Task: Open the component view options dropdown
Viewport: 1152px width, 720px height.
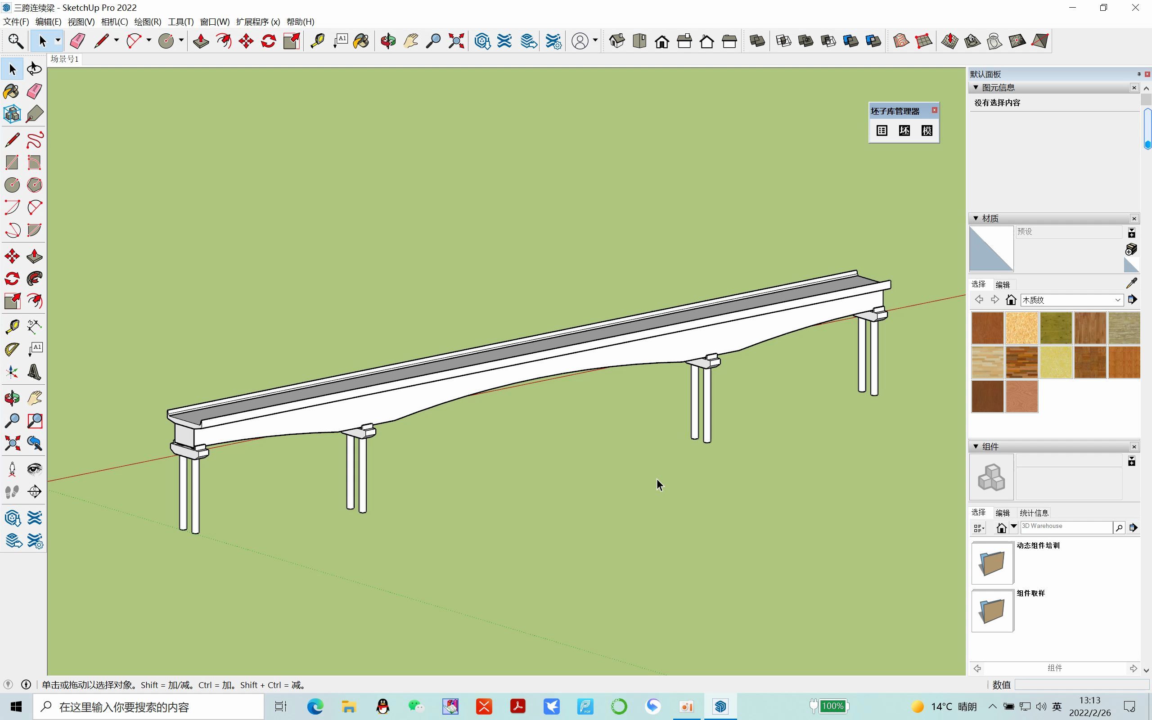Action: tap(979, 528)
